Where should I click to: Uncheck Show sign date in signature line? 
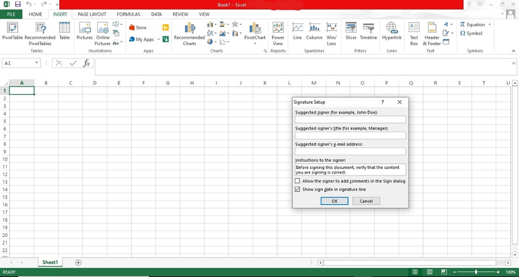[x=297, y=189]
